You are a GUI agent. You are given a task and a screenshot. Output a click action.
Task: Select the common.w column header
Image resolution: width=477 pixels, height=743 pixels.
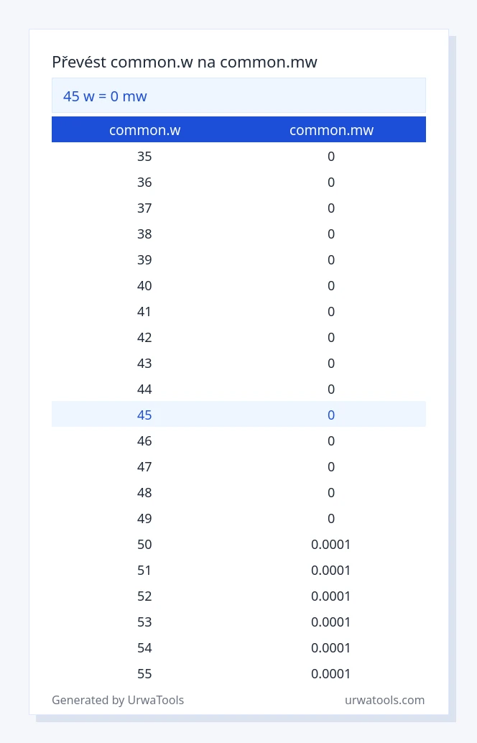tap(145, 130)
